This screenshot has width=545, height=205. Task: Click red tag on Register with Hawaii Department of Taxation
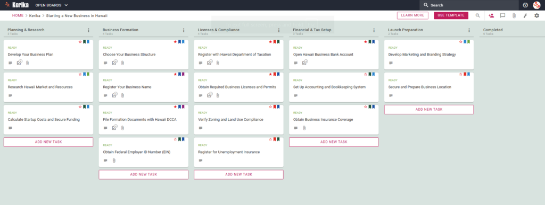(275, 42)
